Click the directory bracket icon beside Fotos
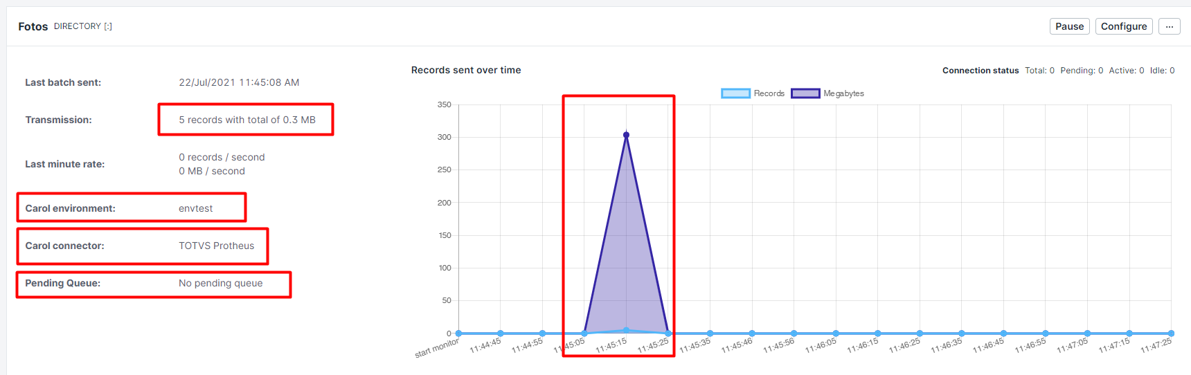Image resolution: width=1191 pixels, height=375 pixels. [x=108, y=26]
